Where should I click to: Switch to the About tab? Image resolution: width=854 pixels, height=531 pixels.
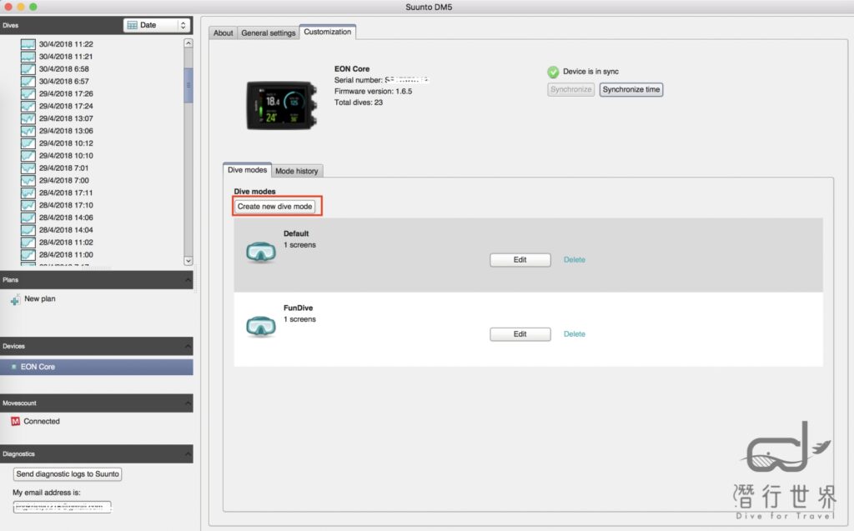point(224,33)
